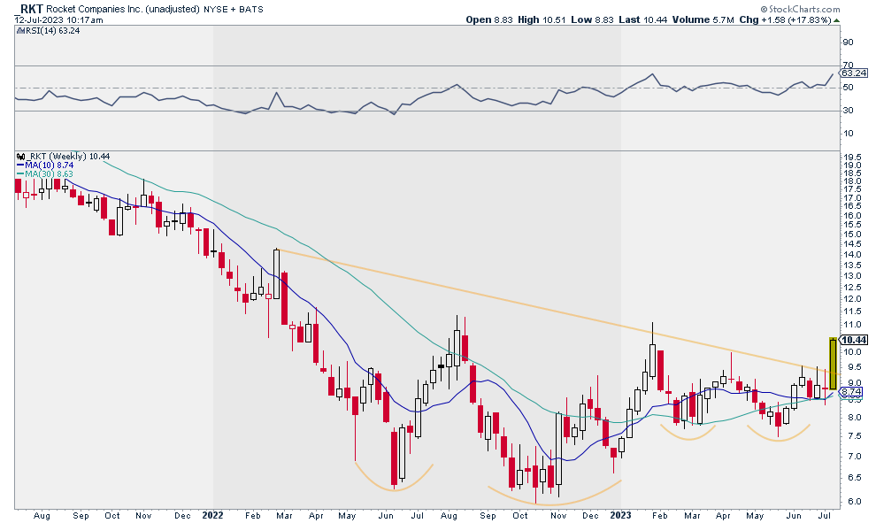Click the 8.74 moving average tag on axis
The height and width of the screenshot is (523, 876).
point(852,392)
